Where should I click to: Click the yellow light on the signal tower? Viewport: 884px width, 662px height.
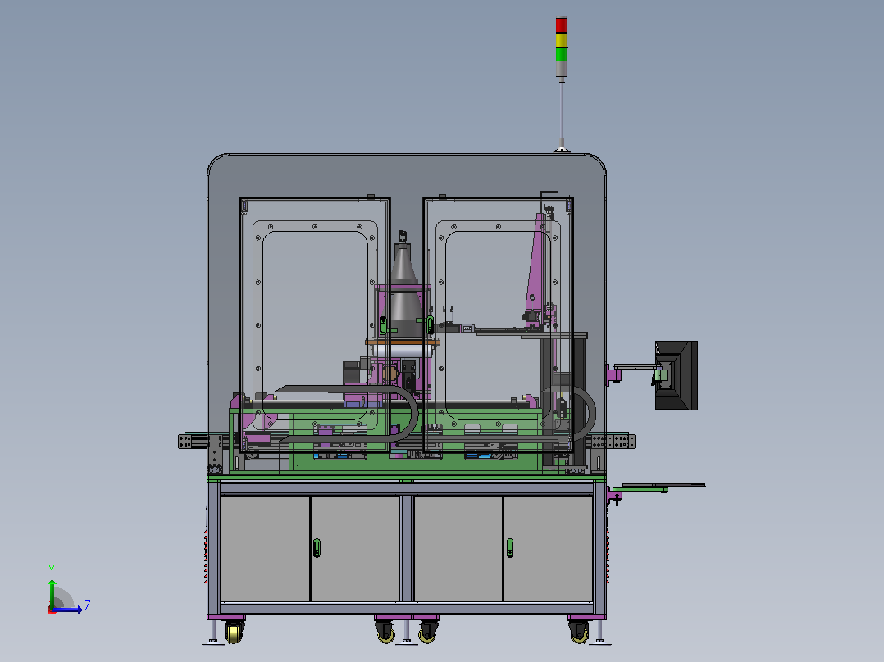click(562, 39)
